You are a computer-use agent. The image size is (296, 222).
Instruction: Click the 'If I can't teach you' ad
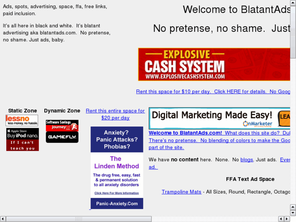[x=22, y=145]
